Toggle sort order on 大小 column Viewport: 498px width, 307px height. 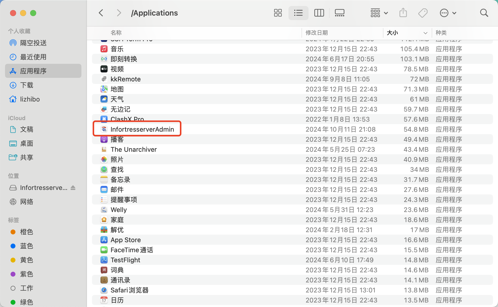[407, 33]
